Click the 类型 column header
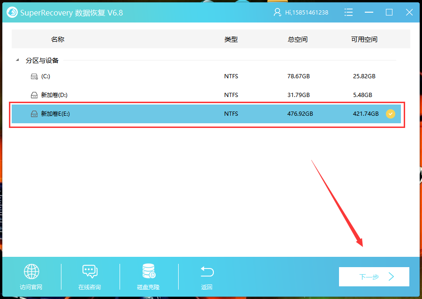 pyautogui.click(x=231, y=39)
